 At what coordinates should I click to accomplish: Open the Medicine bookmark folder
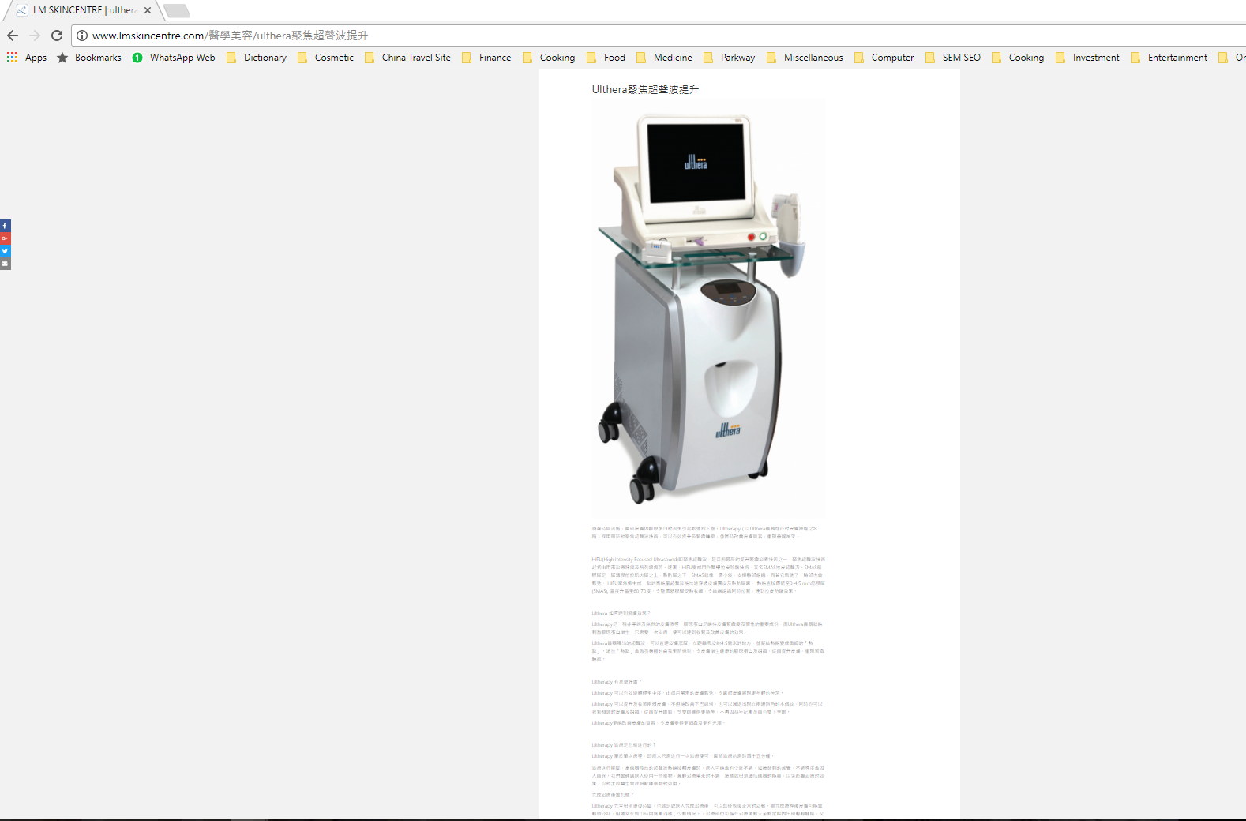coord(664,58)
